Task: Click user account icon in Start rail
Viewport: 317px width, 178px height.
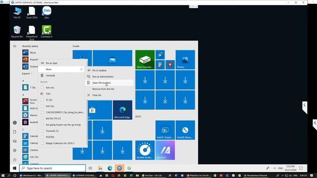Action: [x=14, y=123]
